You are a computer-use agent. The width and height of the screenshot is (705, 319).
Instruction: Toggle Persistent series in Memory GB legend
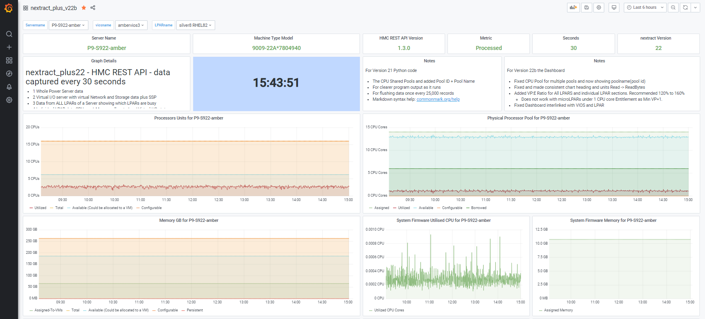tap(194, 310)
